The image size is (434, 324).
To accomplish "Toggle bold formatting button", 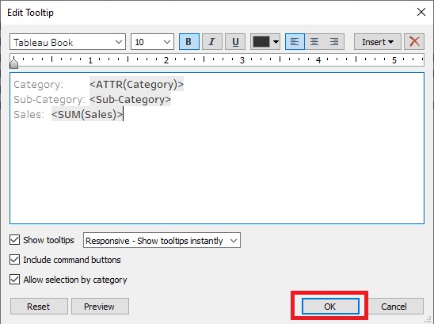I will [189, 42].
